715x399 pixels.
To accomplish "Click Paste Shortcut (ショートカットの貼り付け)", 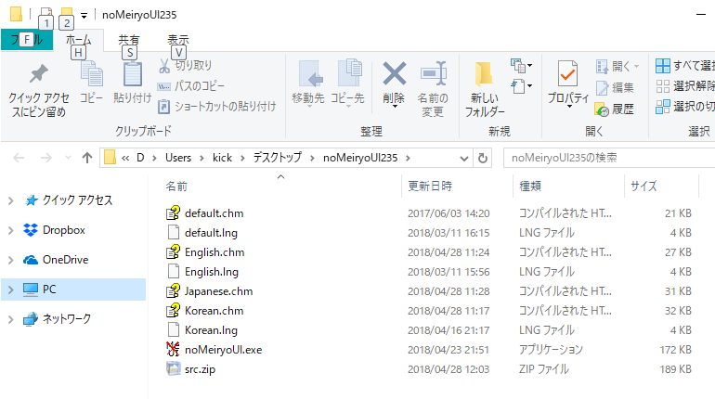I will click(217, 107).
